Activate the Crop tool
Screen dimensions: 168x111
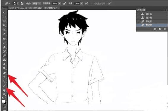coord(4,30)
